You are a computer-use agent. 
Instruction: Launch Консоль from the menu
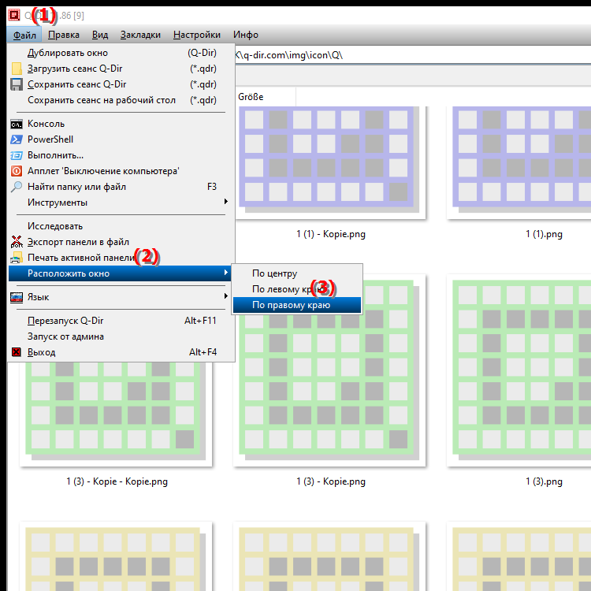pos(121,124)
